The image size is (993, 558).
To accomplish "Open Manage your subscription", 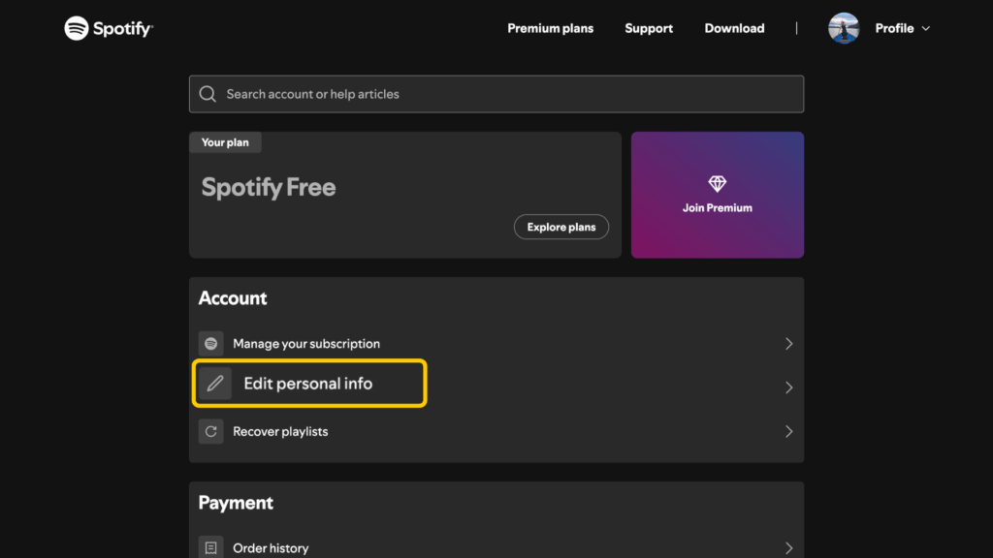I will point(496,344).
